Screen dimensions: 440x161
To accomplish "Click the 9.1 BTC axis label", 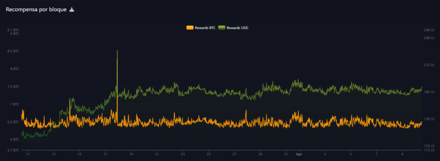I will 13,30.
